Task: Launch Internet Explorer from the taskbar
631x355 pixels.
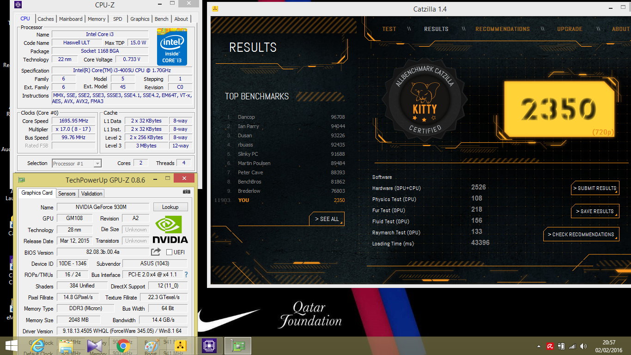Action: pos(37,346)
